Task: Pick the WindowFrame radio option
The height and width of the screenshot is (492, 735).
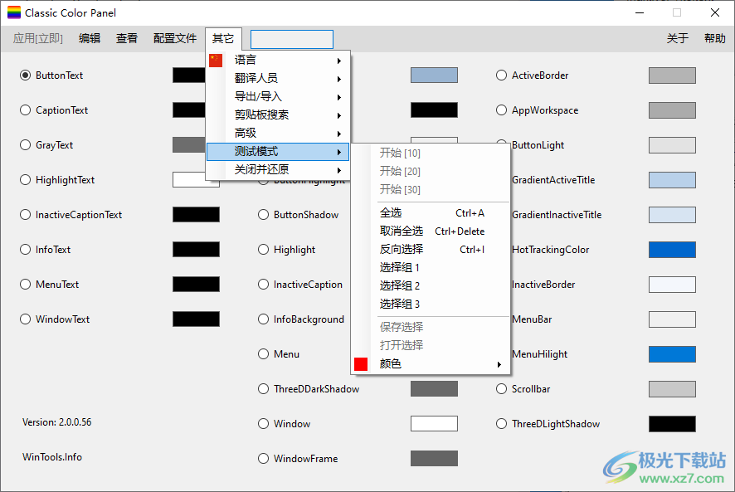Action: (x=263, y=459)
